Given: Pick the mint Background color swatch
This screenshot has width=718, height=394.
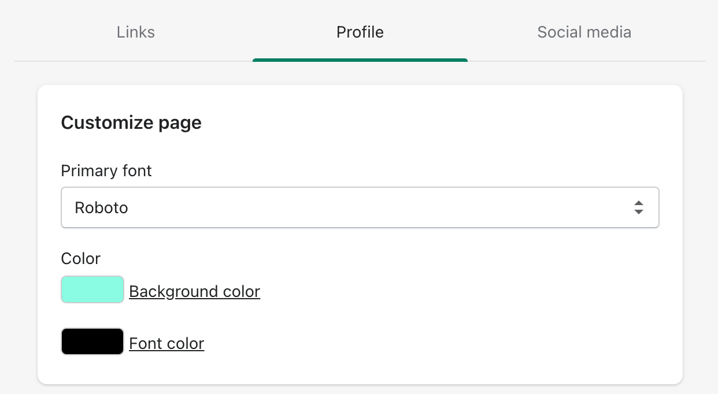Looking at the screenshot, I should tap(92, 289).
